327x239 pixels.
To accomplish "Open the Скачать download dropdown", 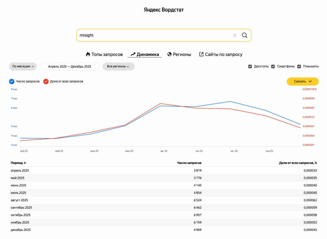I will click(302, 81).
